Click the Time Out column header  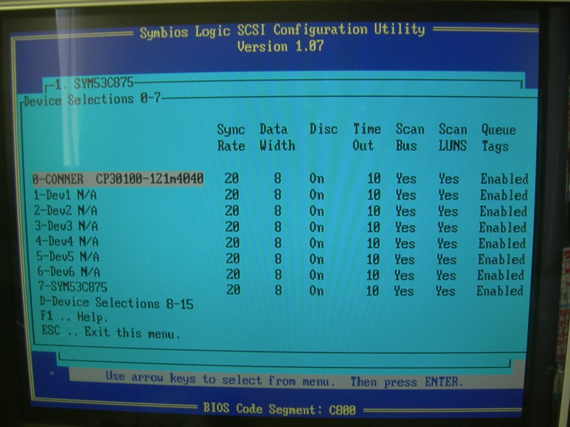coord(367,137)
